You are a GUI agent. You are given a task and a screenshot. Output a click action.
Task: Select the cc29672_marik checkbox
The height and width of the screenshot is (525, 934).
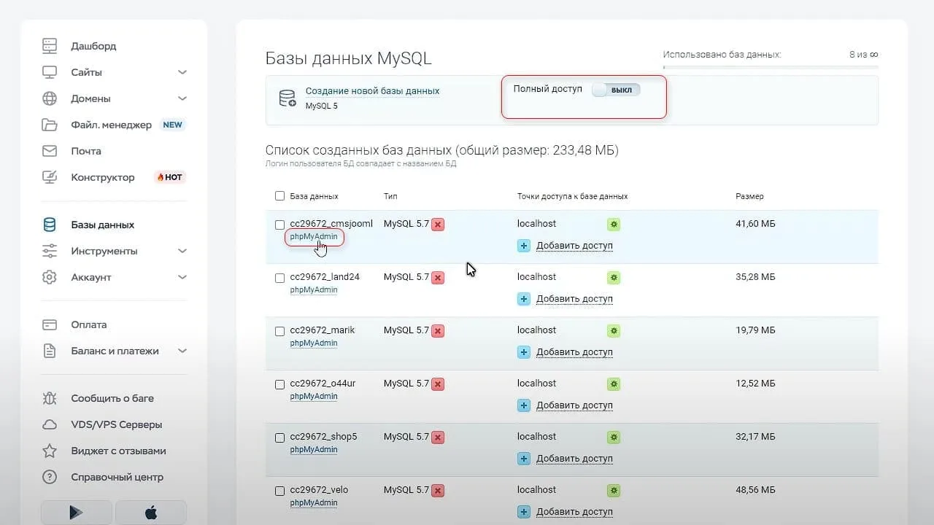279,331
